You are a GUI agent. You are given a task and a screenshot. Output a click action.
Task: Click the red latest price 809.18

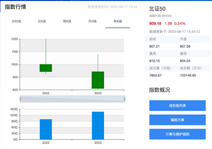coord(155,23)
